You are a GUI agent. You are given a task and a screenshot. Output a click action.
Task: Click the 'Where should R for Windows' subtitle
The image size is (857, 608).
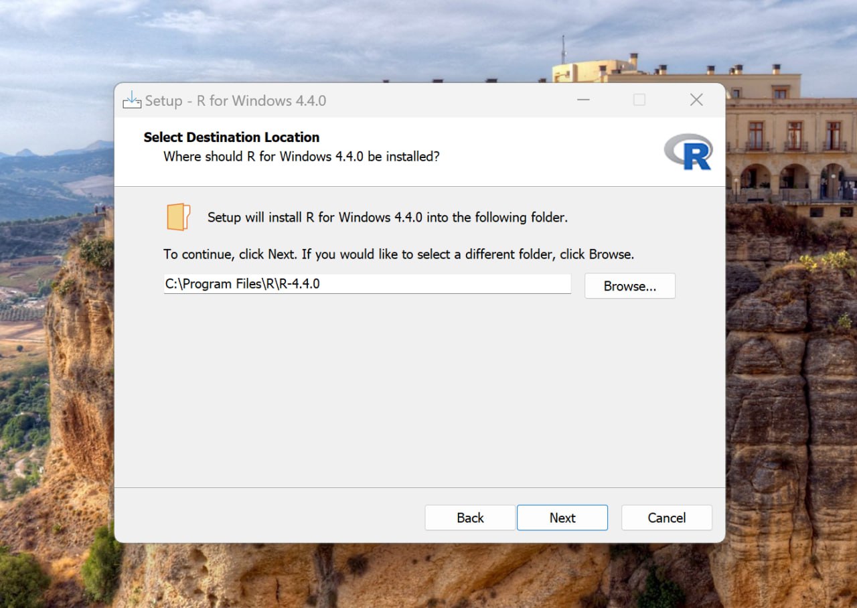point(302,157)
